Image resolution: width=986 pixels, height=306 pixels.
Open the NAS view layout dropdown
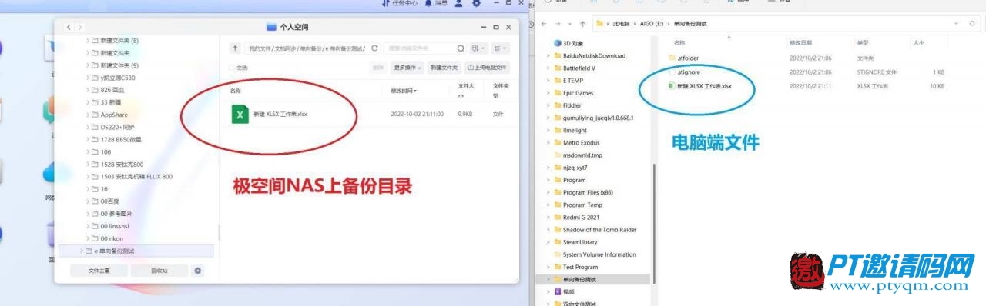coord(479,48)
